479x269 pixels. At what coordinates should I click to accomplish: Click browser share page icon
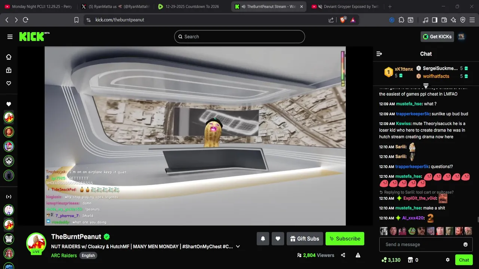click(x=331, y=20)
